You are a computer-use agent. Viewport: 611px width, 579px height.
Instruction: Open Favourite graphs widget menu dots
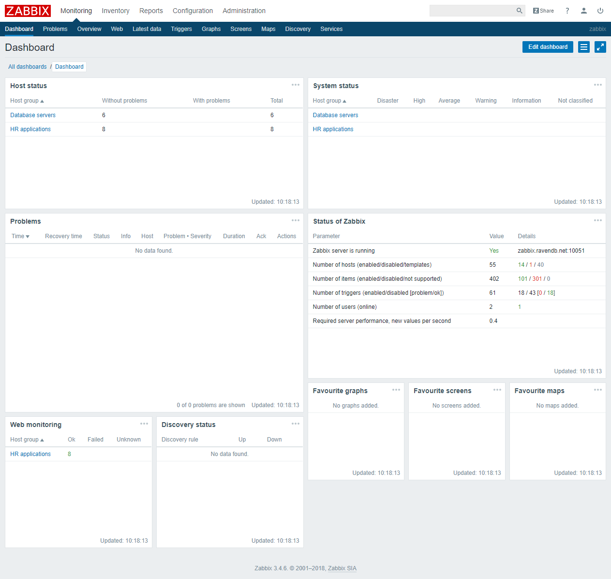pos(396,390)
